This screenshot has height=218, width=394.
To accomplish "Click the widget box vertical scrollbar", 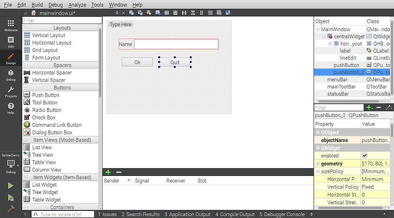I will tap(100, 63).
